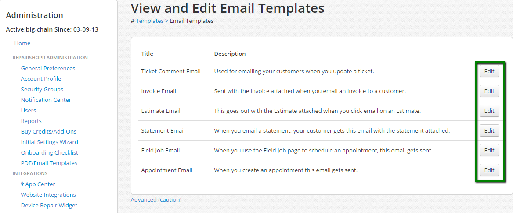The image size is (513, 213).
Task: Go to Notification Center
Action: click(46, 100)
